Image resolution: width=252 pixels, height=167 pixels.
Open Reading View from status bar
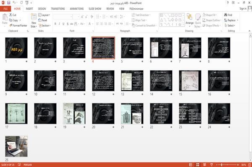205,164
